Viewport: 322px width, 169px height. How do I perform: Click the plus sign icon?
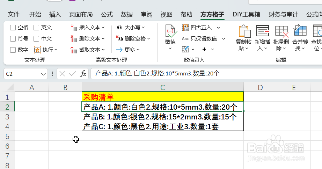(204, 49)
